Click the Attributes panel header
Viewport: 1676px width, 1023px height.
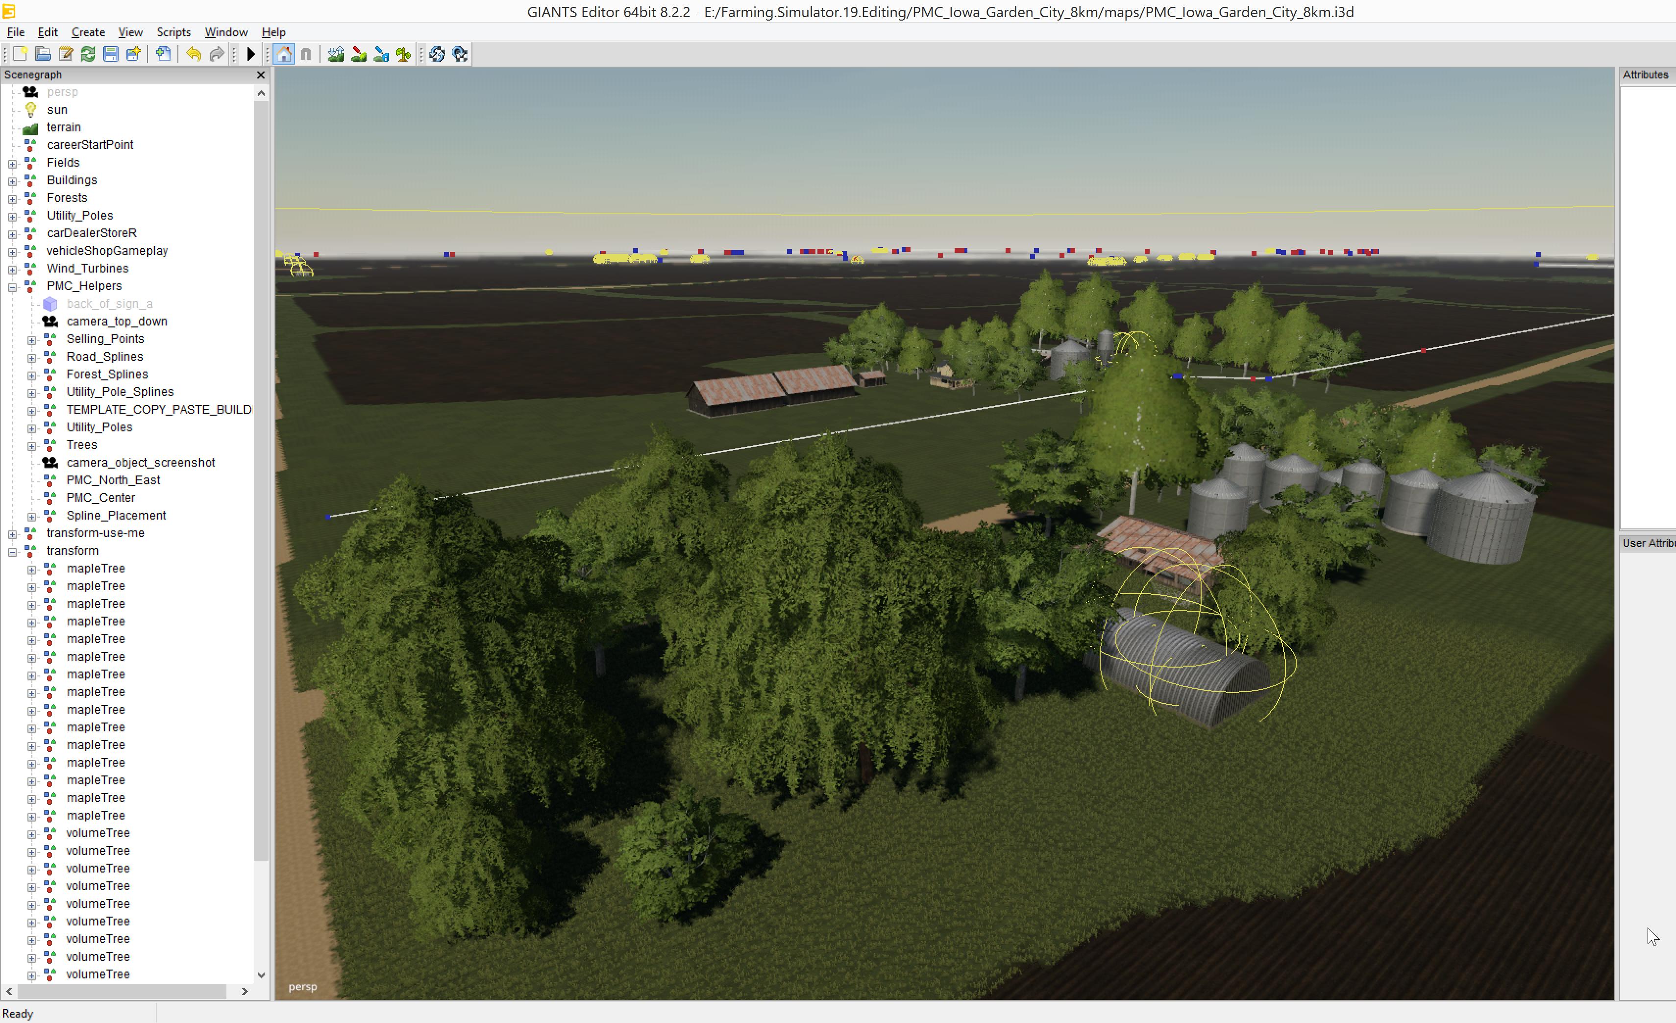(1646, 75)
